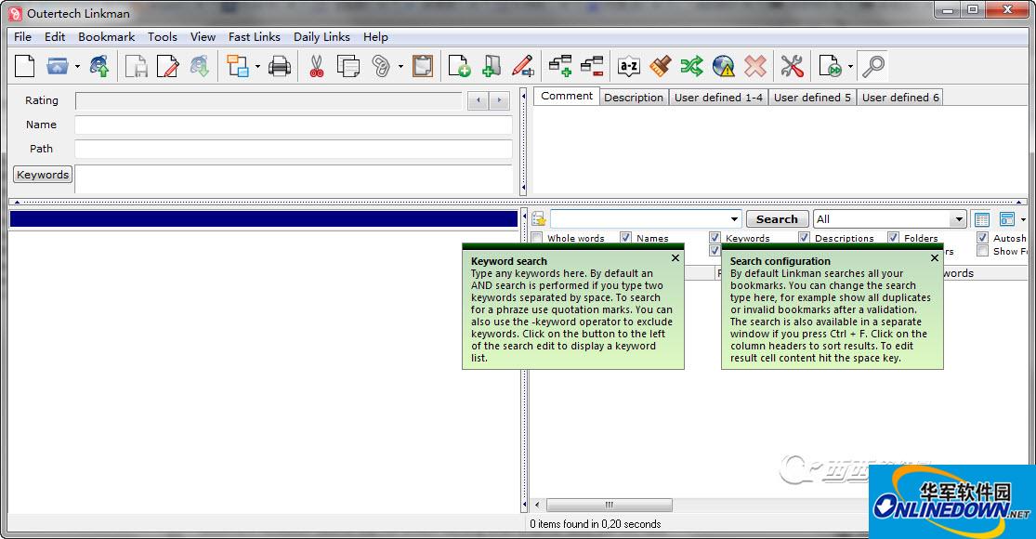Click the Rating bar field
Screen dimensions: 1036x539
269,101
